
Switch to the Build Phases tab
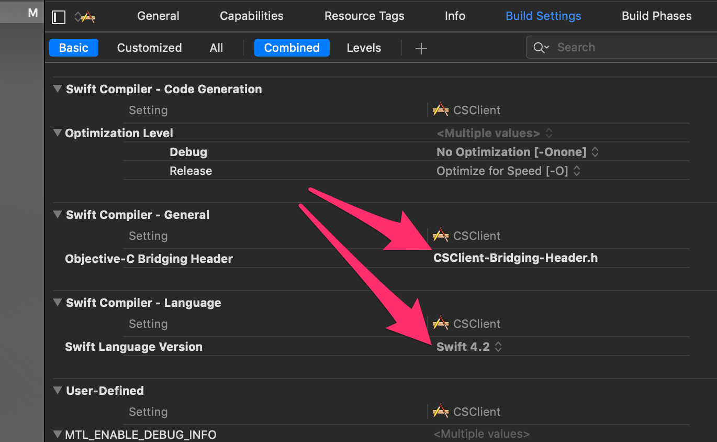656,16
